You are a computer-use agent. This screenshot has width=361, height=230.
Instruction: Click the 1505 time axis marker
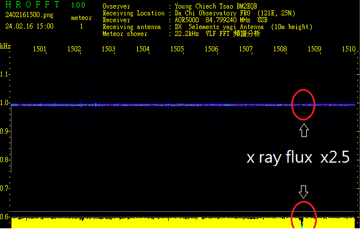(177, 50)
